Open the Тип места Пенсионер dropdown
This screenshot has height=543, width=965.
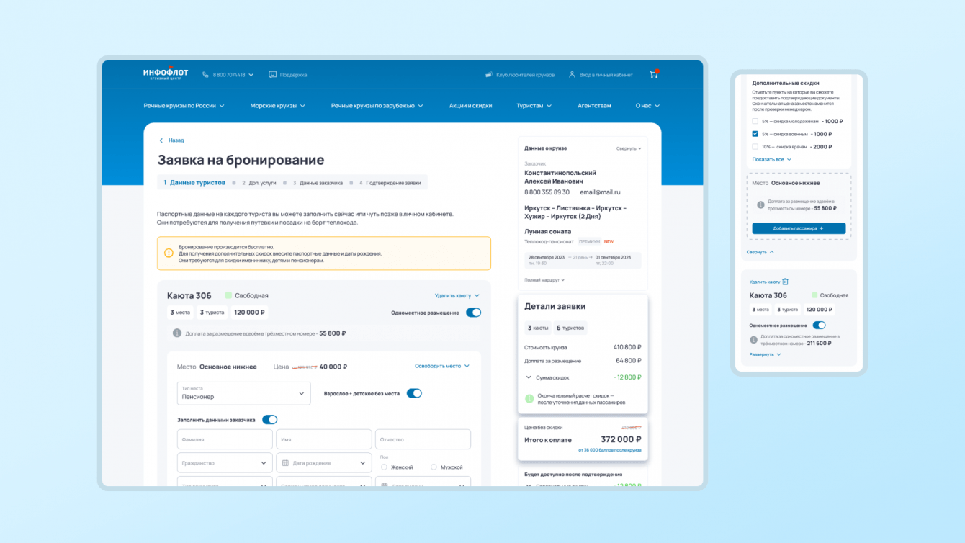click(243, 393)
